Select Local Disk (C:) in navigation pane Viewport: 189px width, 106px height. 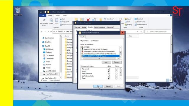point(49,71)
